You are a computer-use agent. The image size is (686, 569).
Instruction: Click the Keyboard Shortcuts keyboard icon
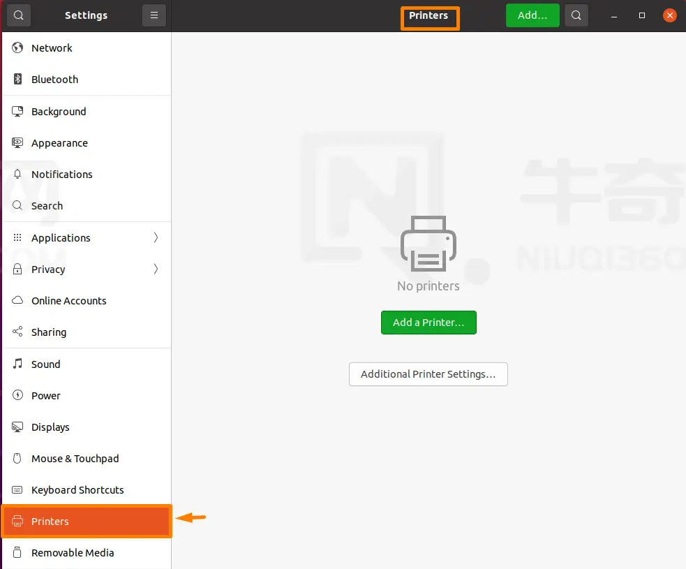[17, 490]
